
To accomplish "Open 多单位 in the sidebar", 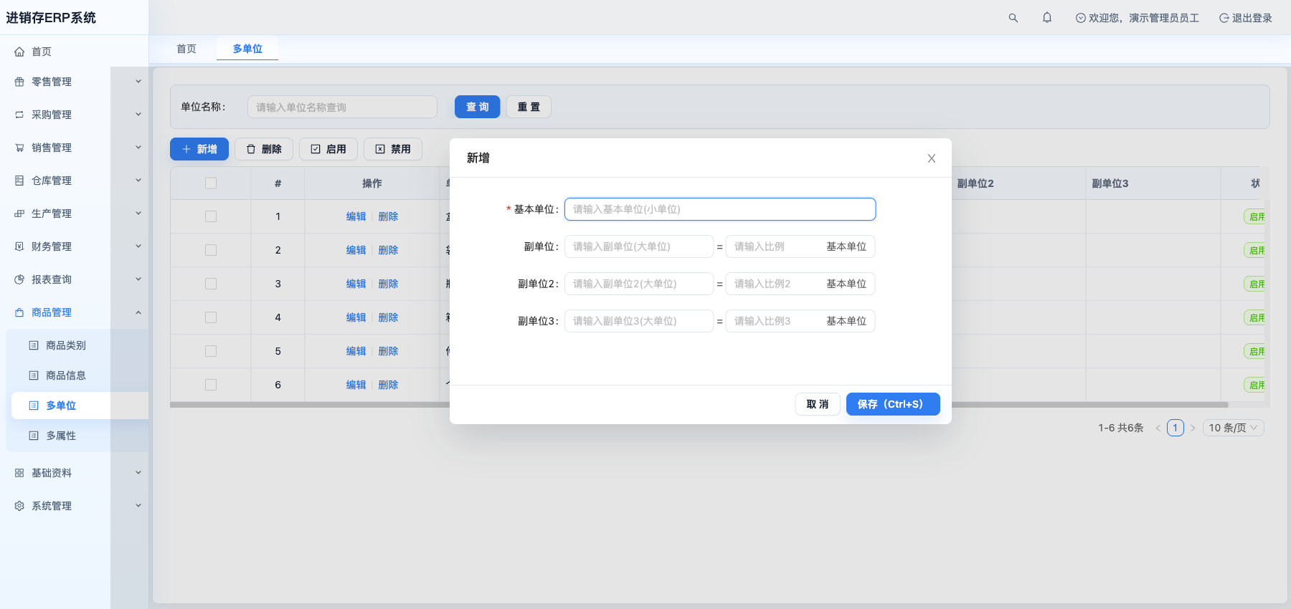I will (61, 406).
